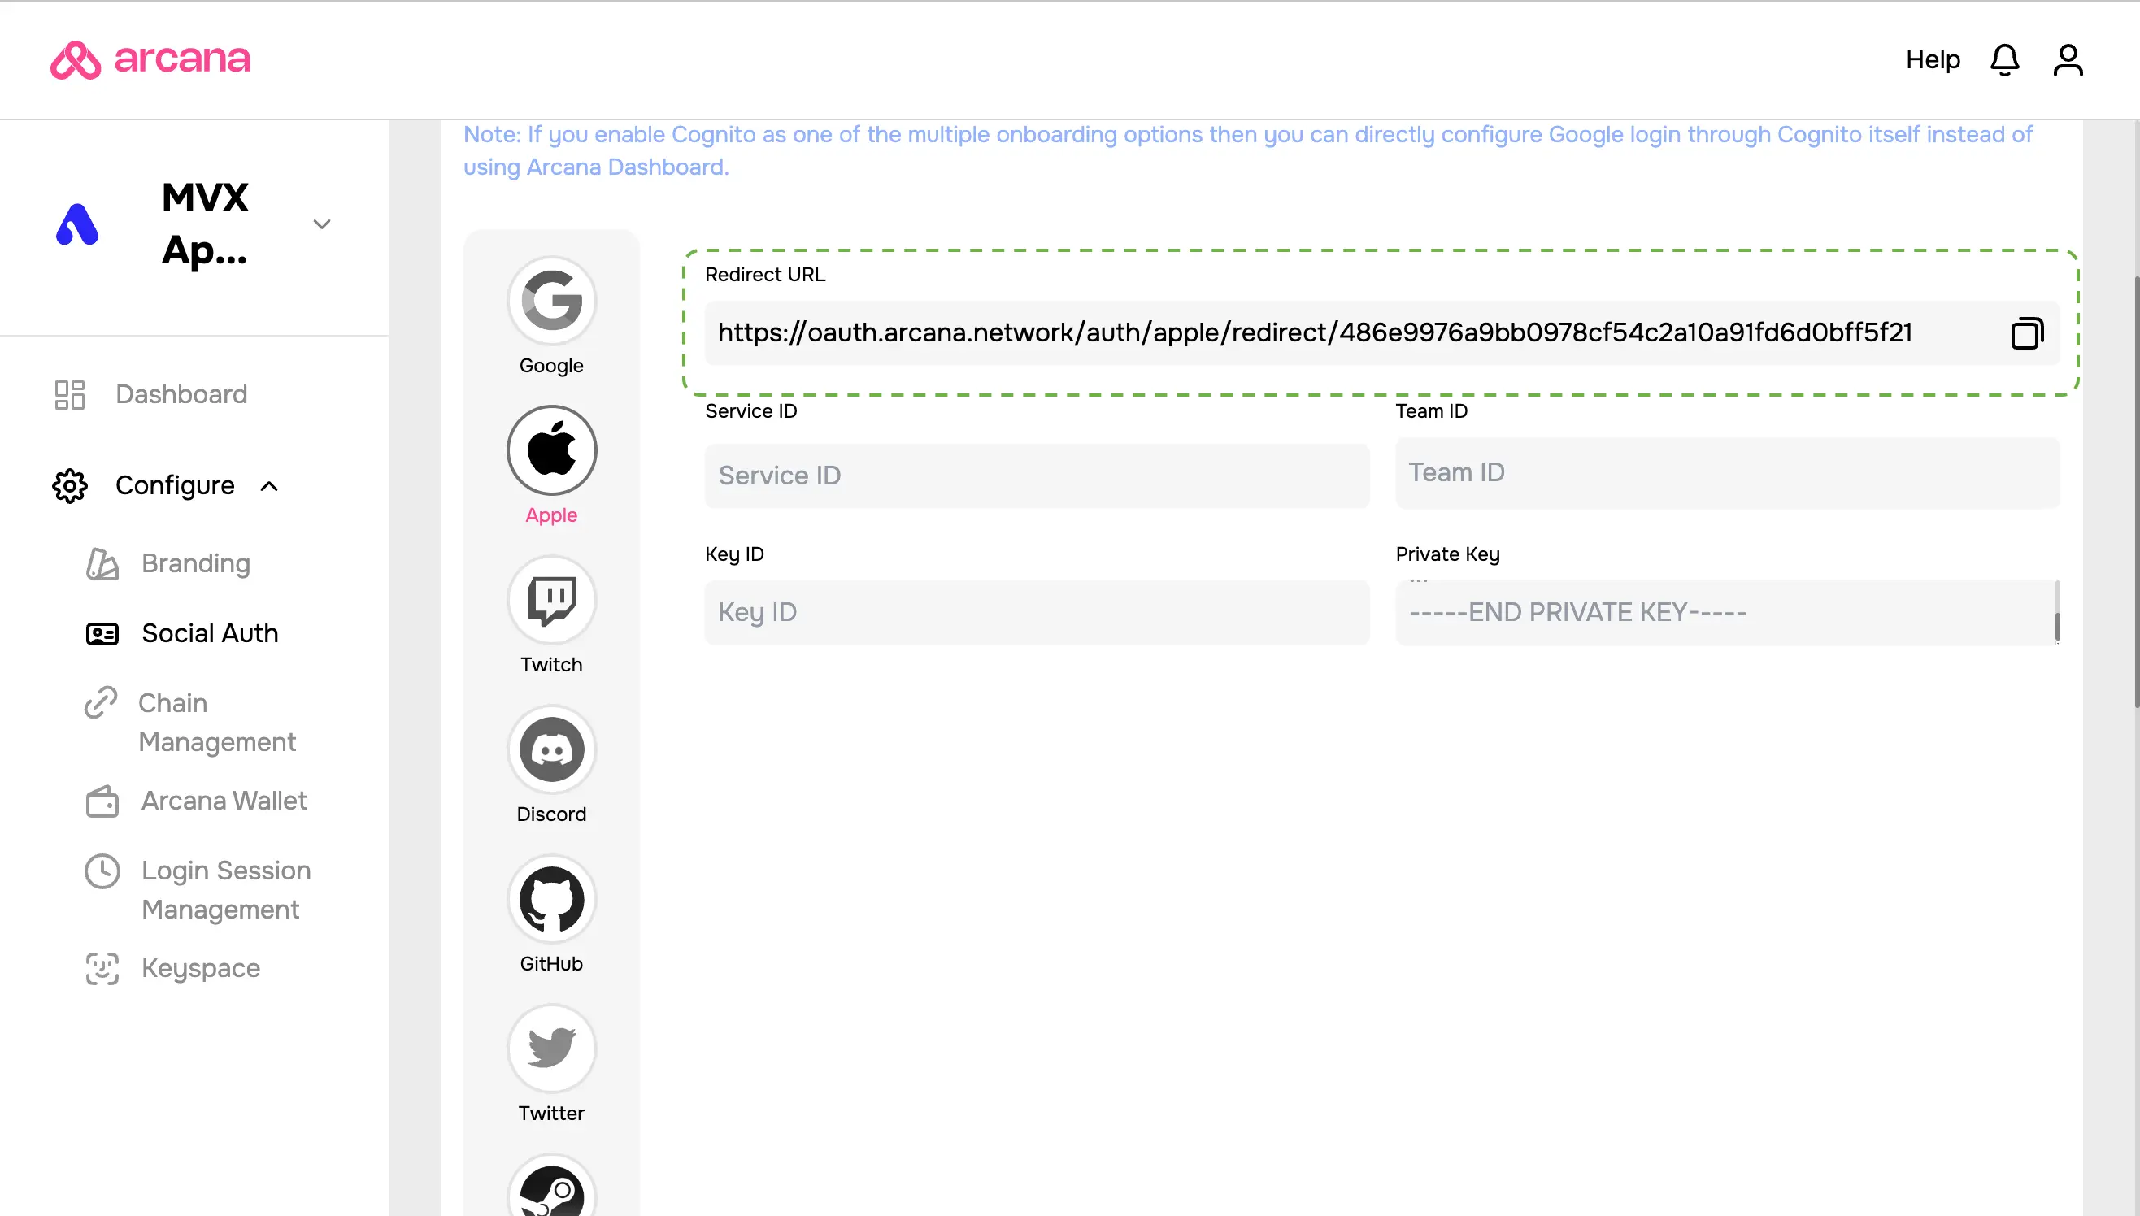Click the Arcana logo
2140x1216 pixels.
tap(150, 59)
